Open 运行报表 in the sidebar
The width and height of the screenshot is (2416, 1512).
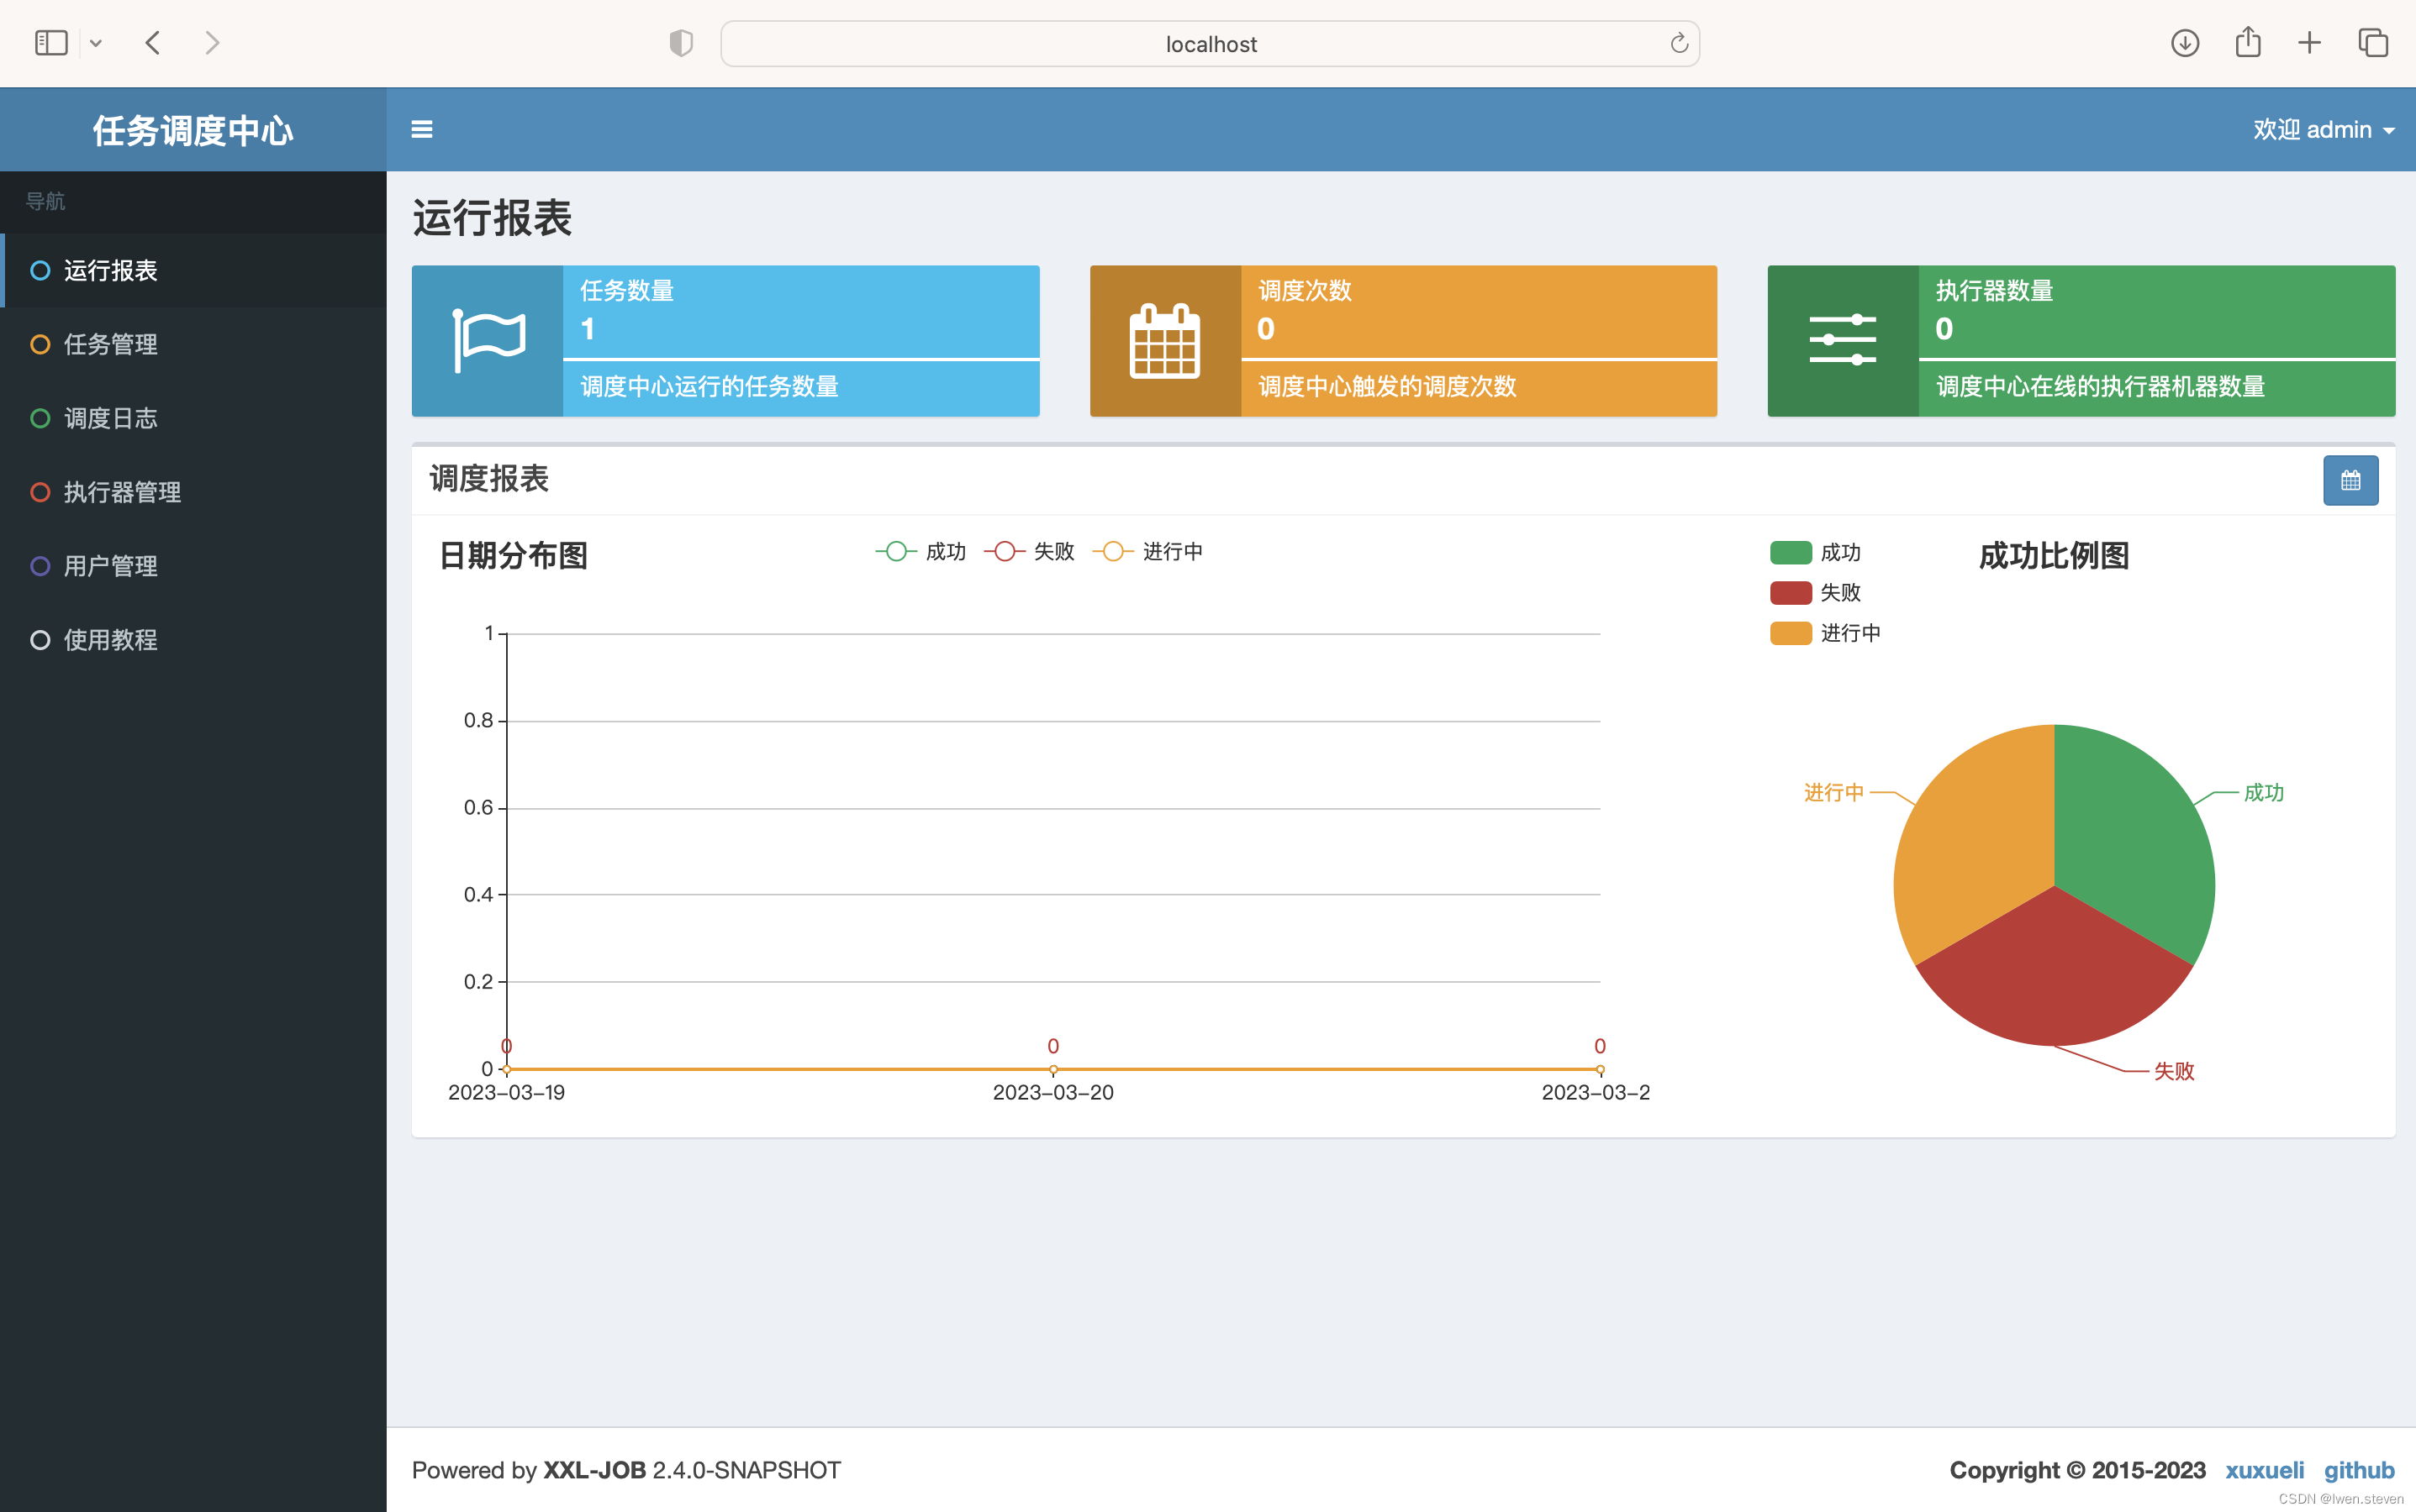(x=193, y=270)
